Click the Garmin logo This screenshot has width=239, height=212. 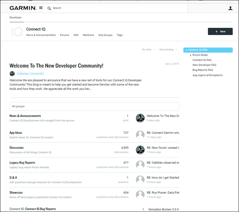[23, 8]
